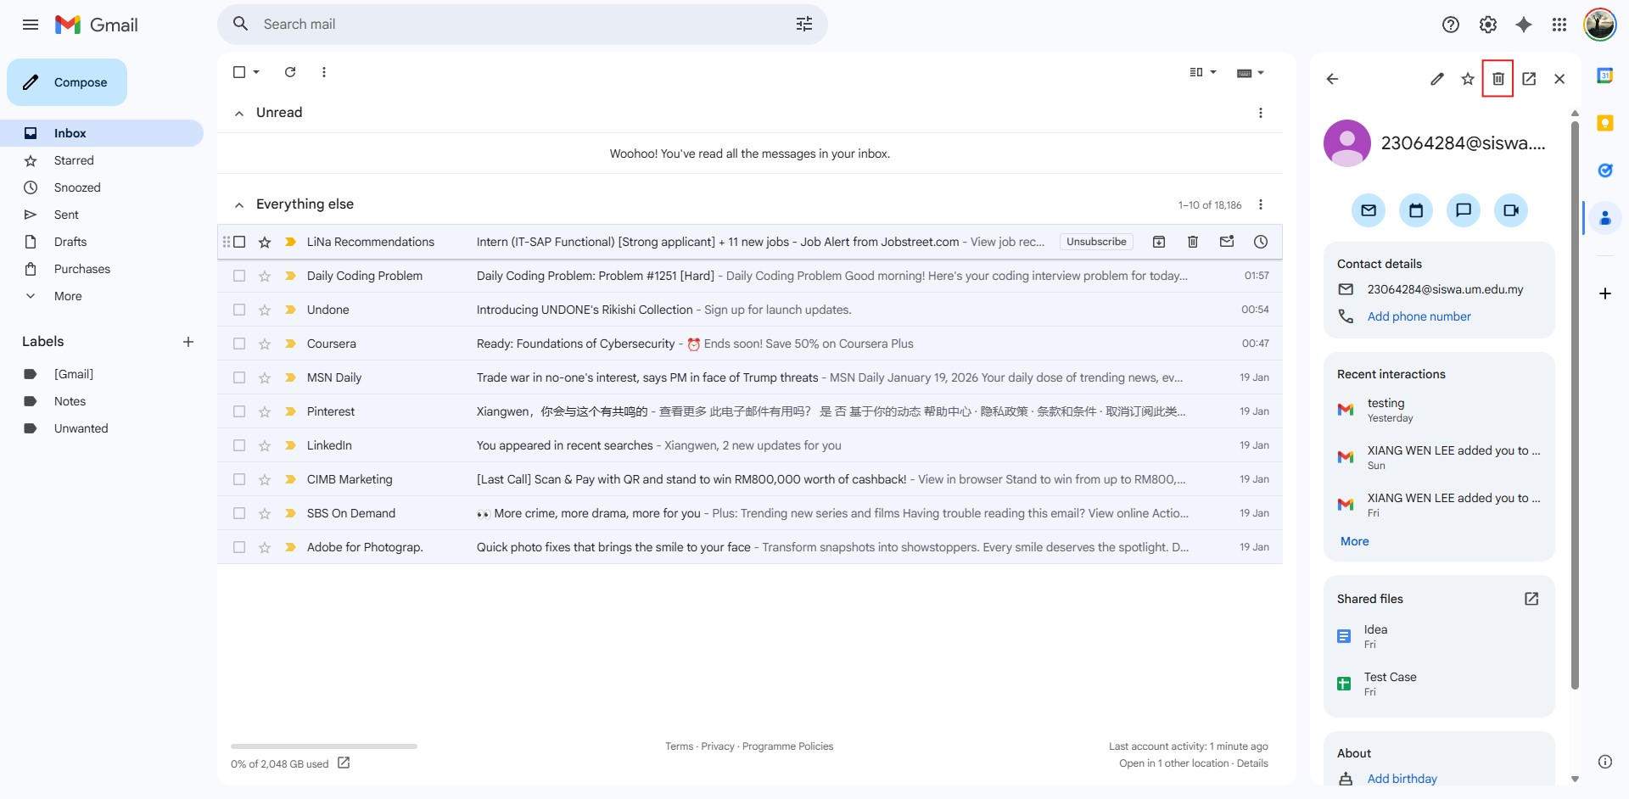The height and width of the screenshot is (799, 1629).
Task: Star this contact in the side panel
Action: click(x=1467, y=79)
